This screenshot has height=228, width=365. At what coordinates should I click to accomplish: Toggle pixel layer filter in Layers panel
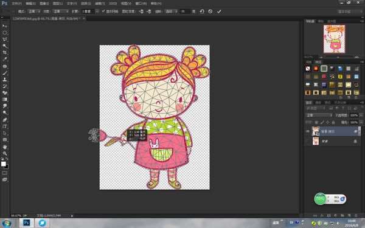(x=331, y=108)
